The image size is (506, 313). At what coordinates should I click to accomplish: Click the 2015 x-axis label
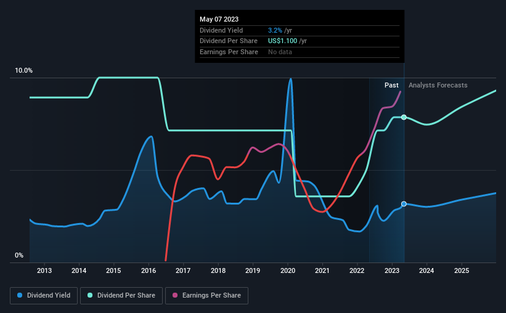pyautogui.click(x=113, y=270)
